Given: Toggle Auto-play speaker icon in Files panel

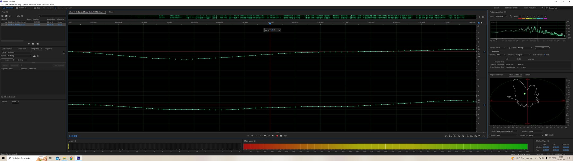Looking at the screenshot, I should click(x=37, y=44).
